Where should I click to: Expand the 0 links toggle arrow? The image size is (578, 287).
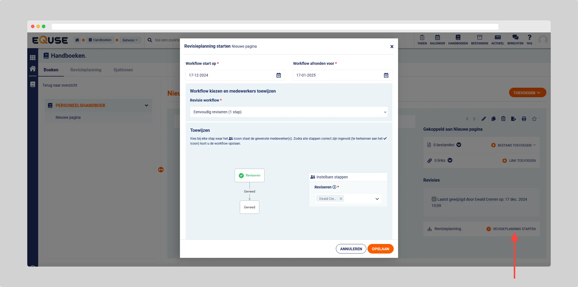[450, 160]
